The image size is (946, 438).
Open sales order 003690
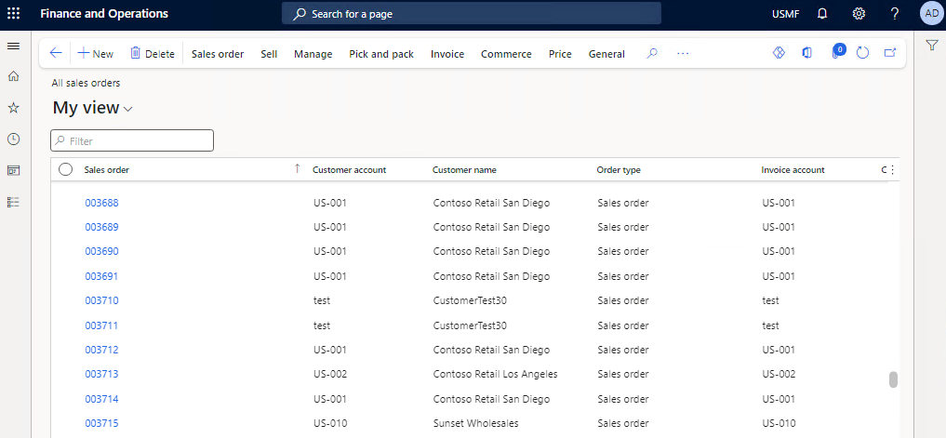pos(101,251)
